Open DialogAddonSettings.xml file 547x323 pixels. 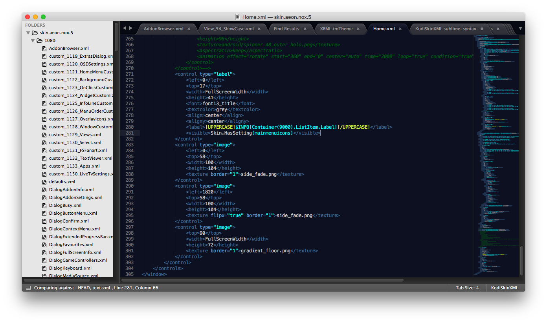[x=76, y=197]
